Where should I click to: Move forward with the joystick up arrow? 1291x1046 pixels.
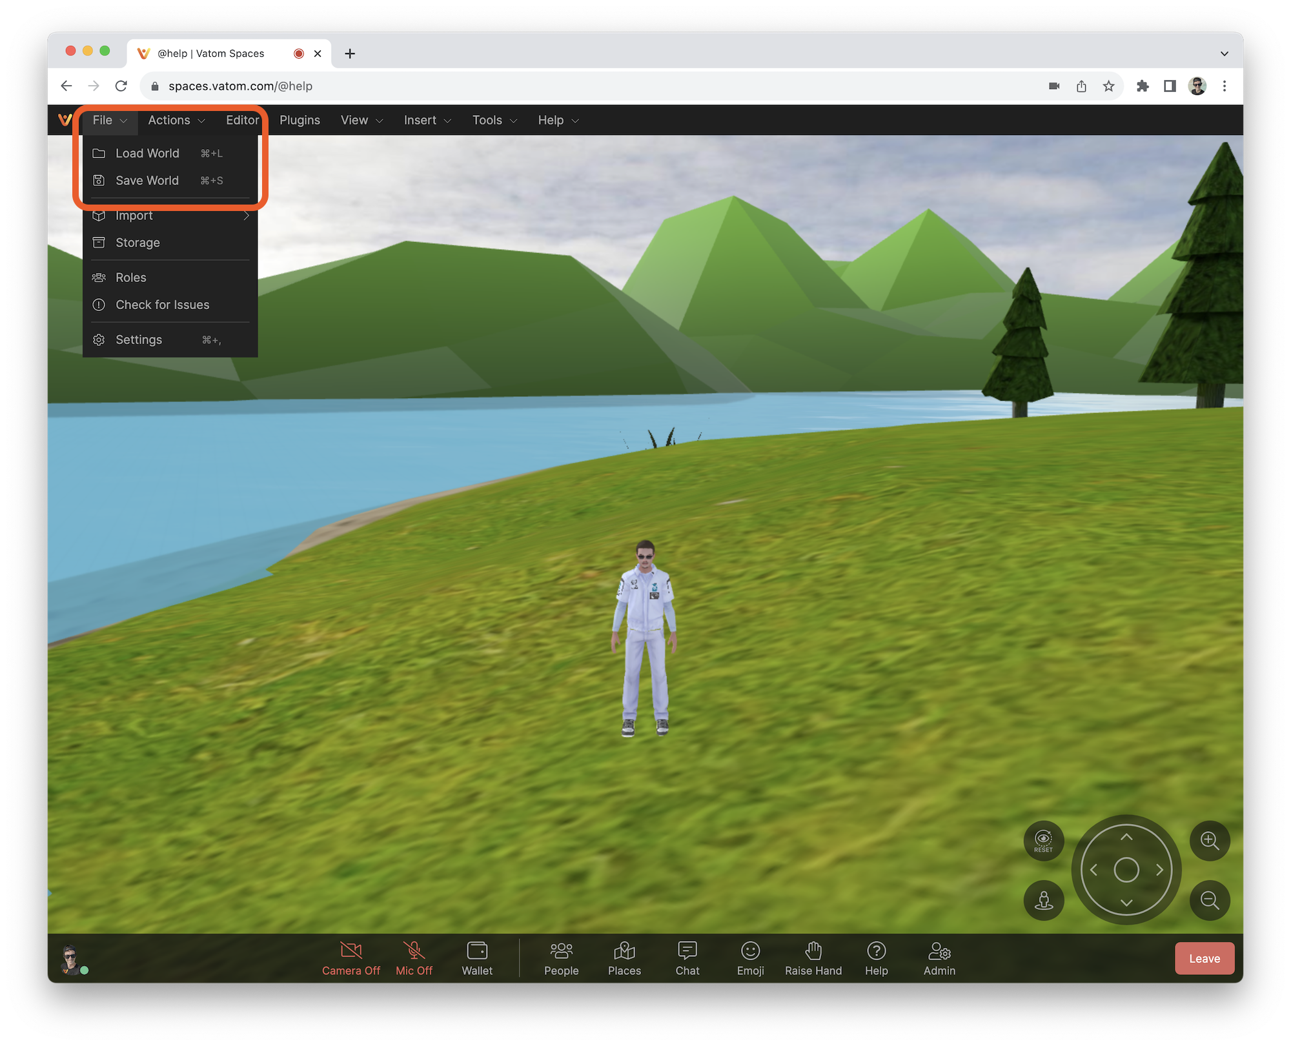(x=1126, y=837)
